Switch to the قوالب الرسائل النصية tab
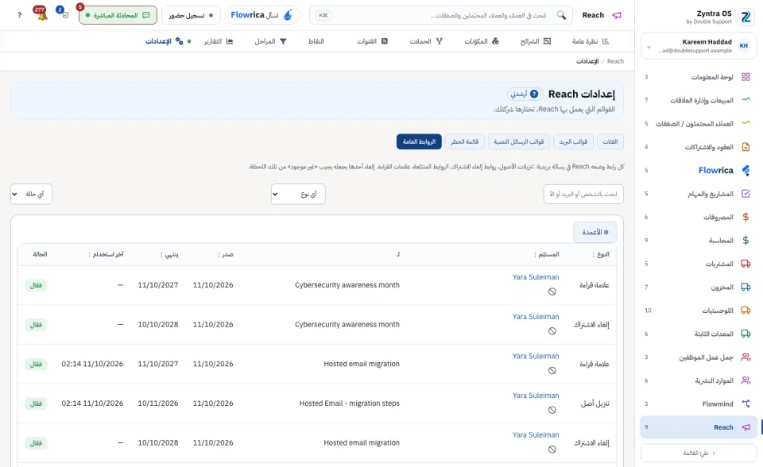 (x=519, y=141)
